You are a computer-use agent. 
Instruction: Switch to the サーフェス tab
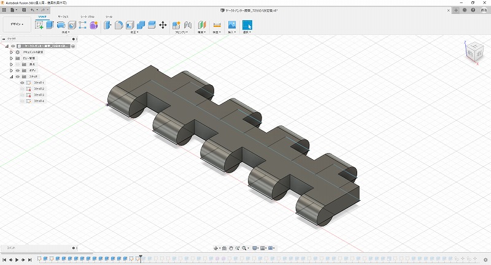click(x=63, y=17)
